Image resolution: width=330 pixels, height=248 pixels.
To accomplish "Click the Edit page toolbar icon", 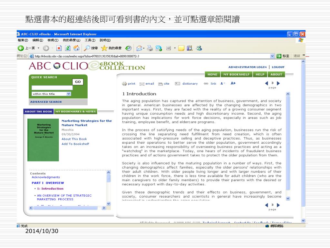I will pyautogui.click(x=169, y=48).
